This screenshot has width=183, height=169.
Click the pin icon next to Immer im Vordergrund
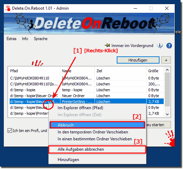pyautogui.click(x=107, y=45)
